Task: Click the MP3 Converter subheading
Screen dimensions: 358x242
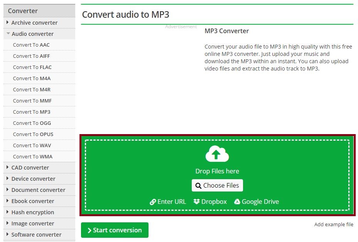Action: click(x=227, y=31)
